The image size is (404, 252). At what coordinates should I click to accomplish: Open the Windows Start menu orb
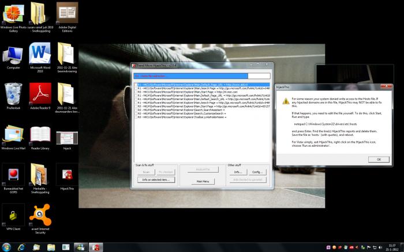point(6,247)
